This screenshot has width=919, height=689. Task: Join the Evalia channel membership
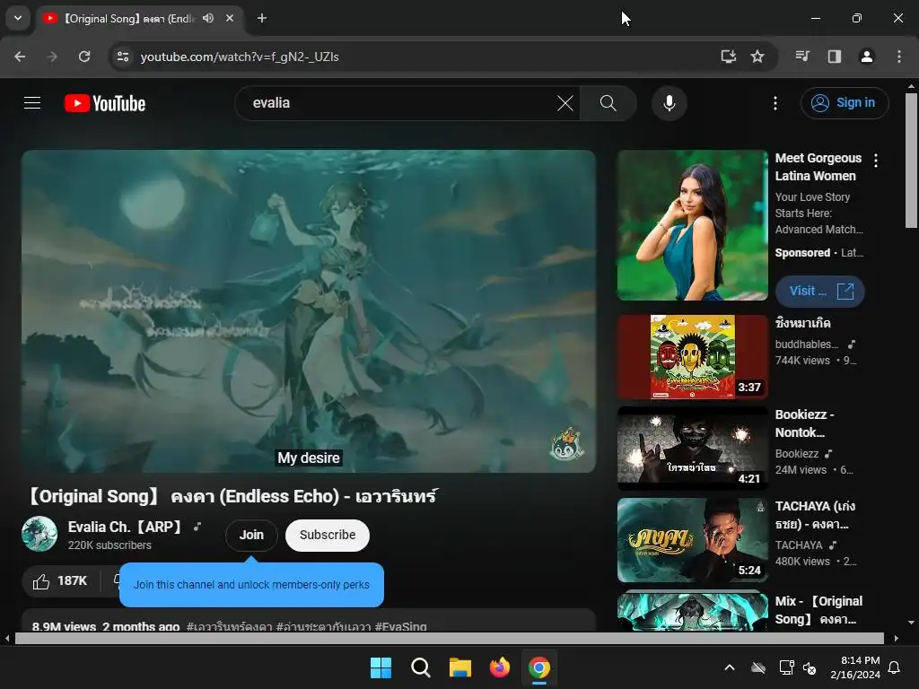[251, 535]
